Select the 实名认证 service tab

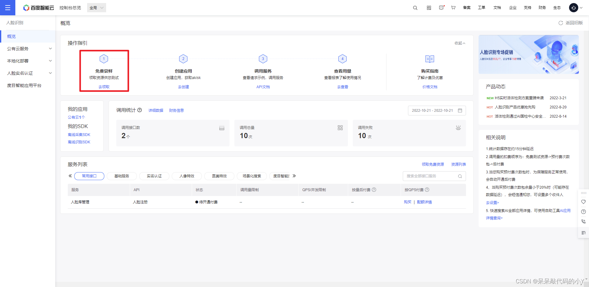(x=154, y=176)
